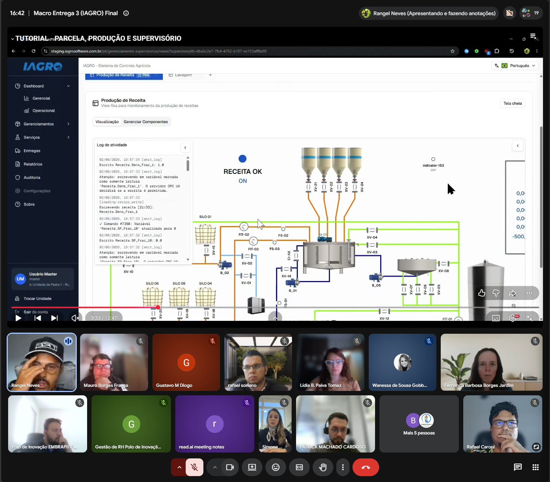Unmute the video speaker icon
The image size is (550, 482).
click(x=75, y=318)
